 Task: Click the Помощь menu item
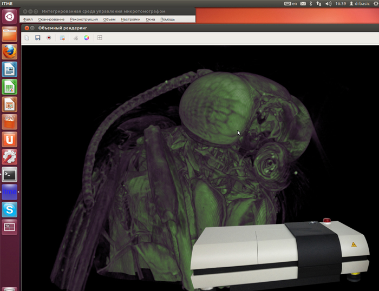click(167, 19)
